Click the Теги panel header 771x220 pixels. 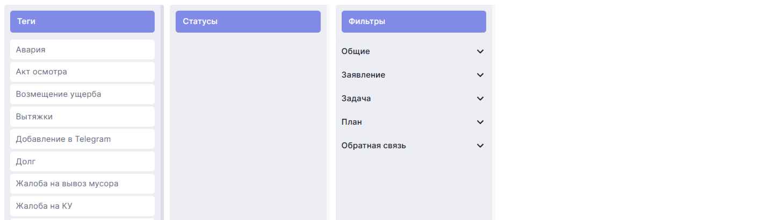(82, 21)
